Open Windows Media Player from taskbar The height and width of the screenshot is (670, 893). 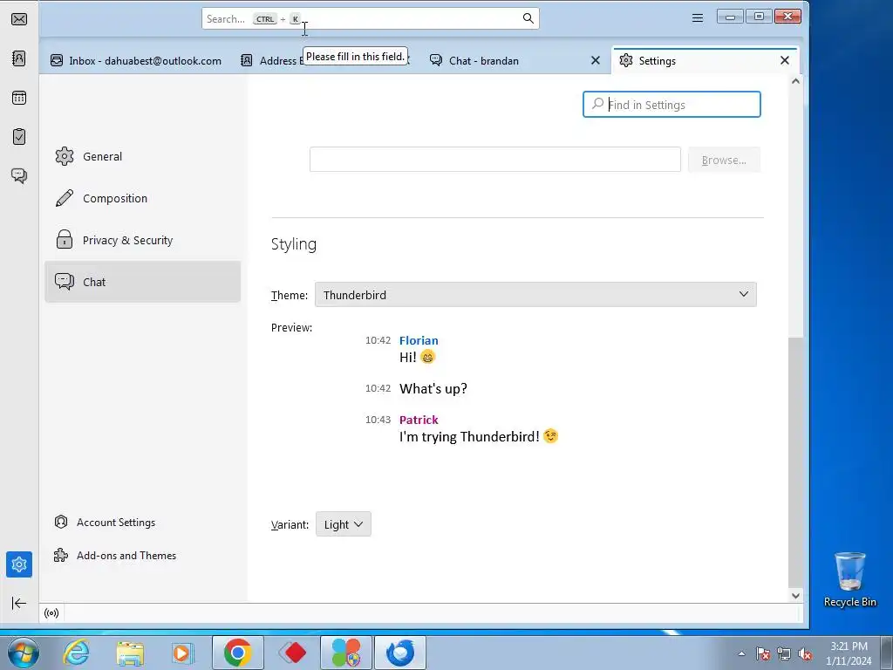pos(182,653)
